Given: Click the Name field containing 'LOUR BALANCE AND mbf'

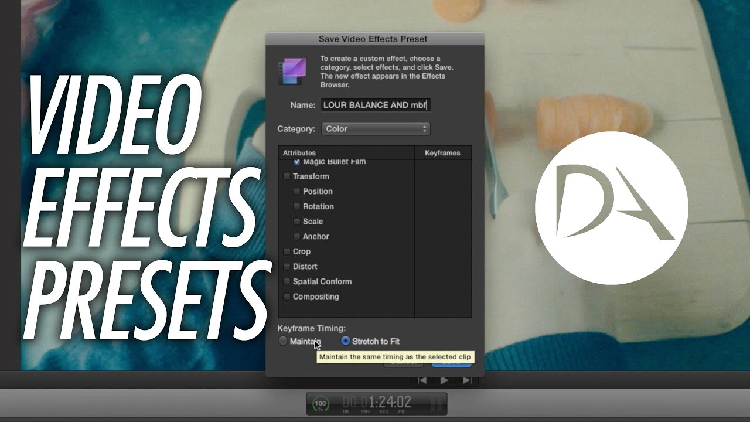Looking at the screenshot, I should [x=376, y=105].
